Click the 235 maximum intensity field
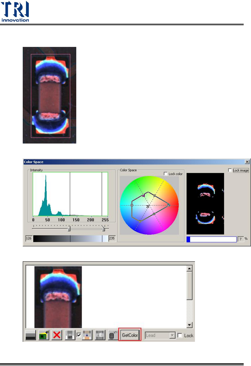This screenshot has width=251, height=366. (x=112, y=238)
